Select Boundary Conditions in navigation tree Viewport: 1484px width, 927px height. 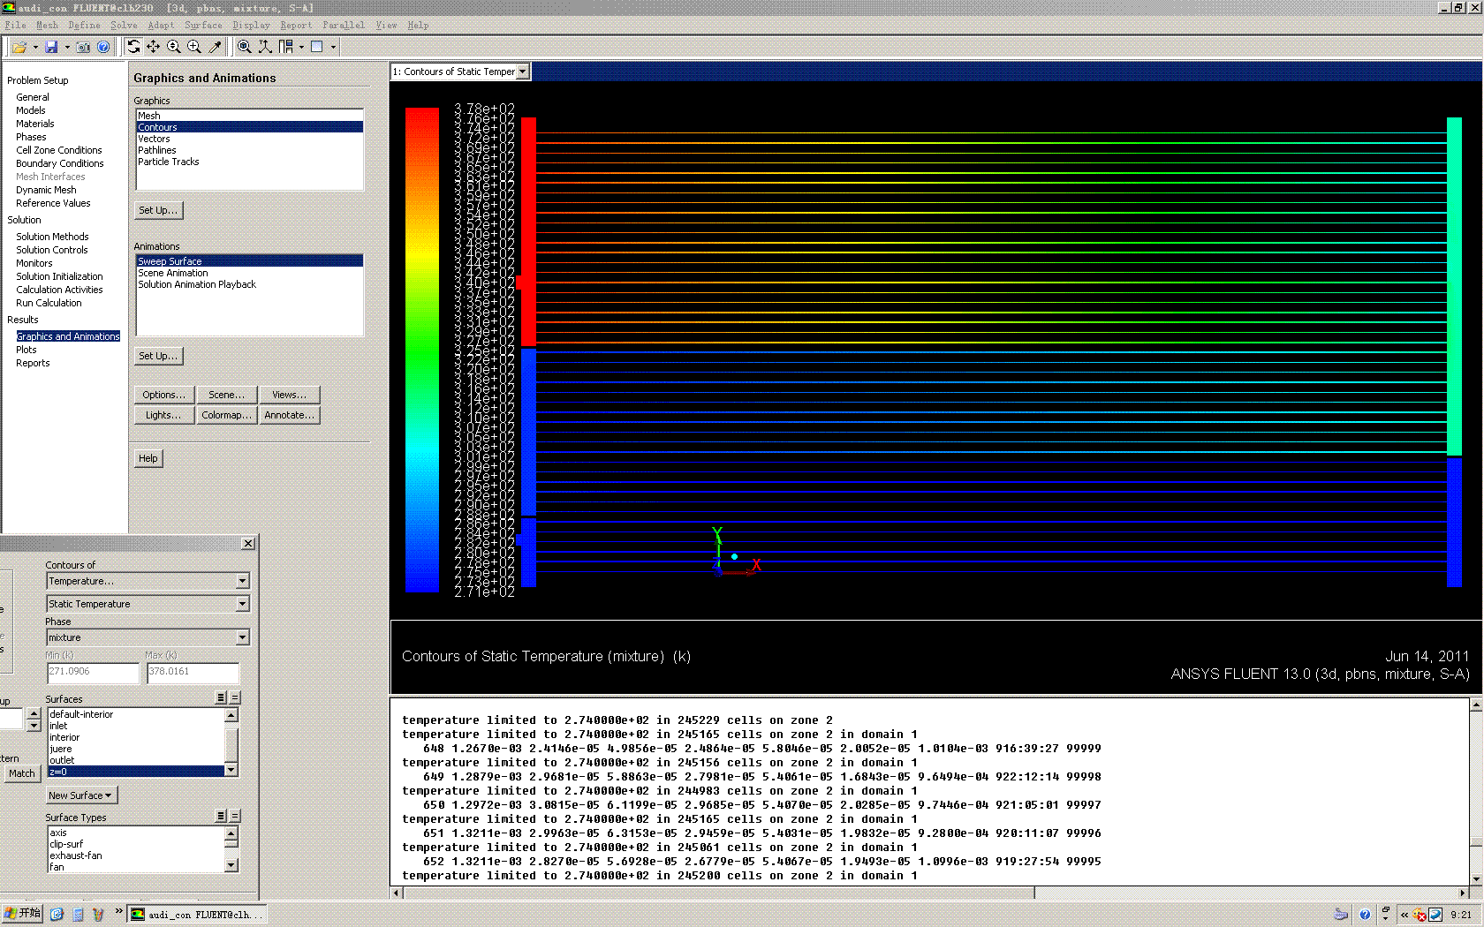pos(59,163)
